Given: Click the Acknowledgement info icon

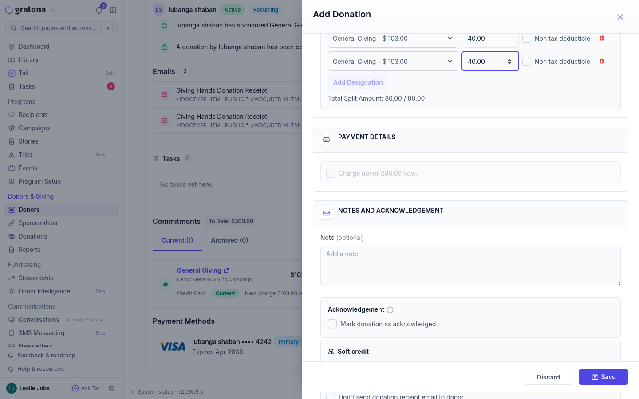Looking at the screenshot, I should [390, 310].
